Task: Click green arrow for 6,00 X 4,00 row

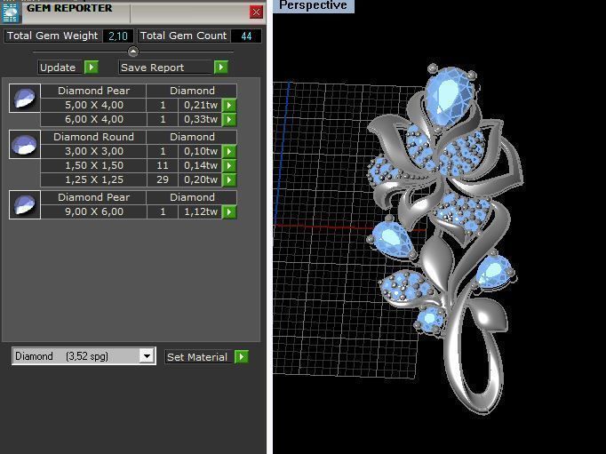Action: (229, 119)
